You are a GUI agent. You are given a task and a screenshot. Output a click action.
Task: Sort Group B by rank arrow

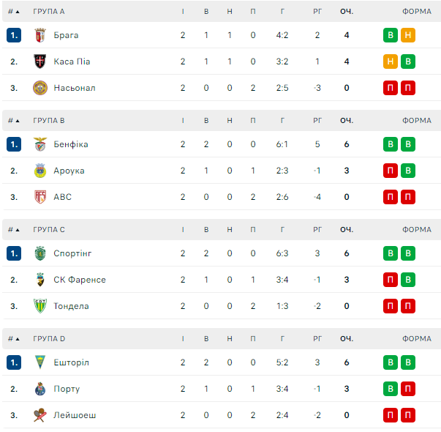point(14,121)
